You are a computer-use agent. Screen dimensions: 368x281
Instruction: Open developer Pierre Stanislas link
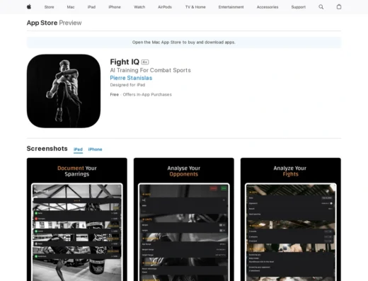point(131,78)
